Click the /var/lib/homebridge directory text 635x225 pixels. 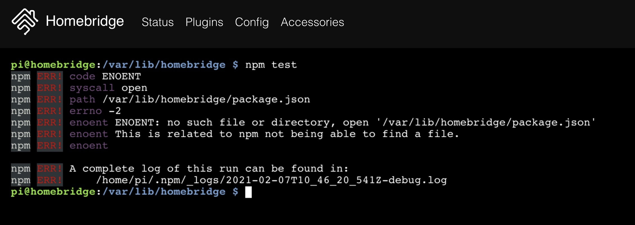[x=164, y=64]
